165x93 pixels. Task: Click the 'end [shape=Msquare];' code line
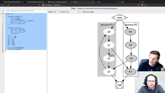pyautogui.click(x=15, y=49)
